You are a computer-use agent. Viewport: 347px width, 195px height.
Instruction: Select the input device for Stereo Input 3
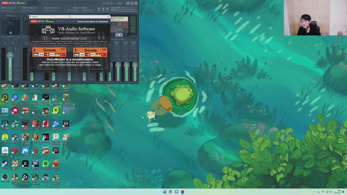point(51,10)
